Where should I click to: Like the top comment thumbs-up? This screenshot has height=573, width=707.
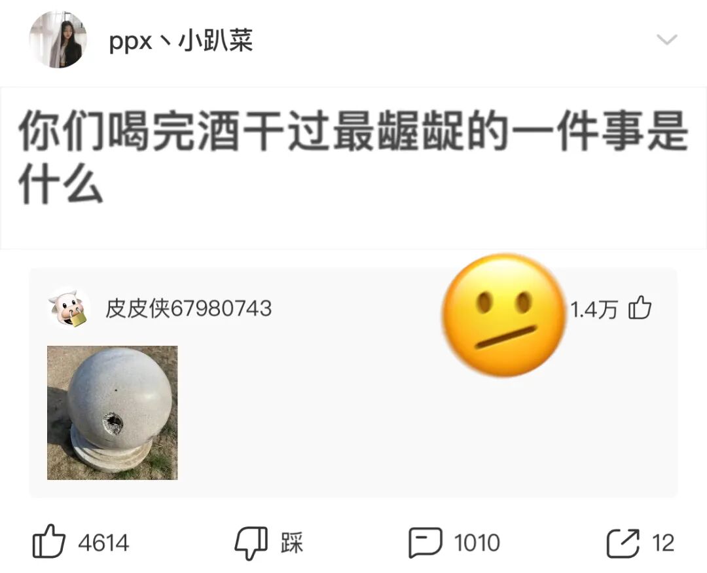click(640, 308)
